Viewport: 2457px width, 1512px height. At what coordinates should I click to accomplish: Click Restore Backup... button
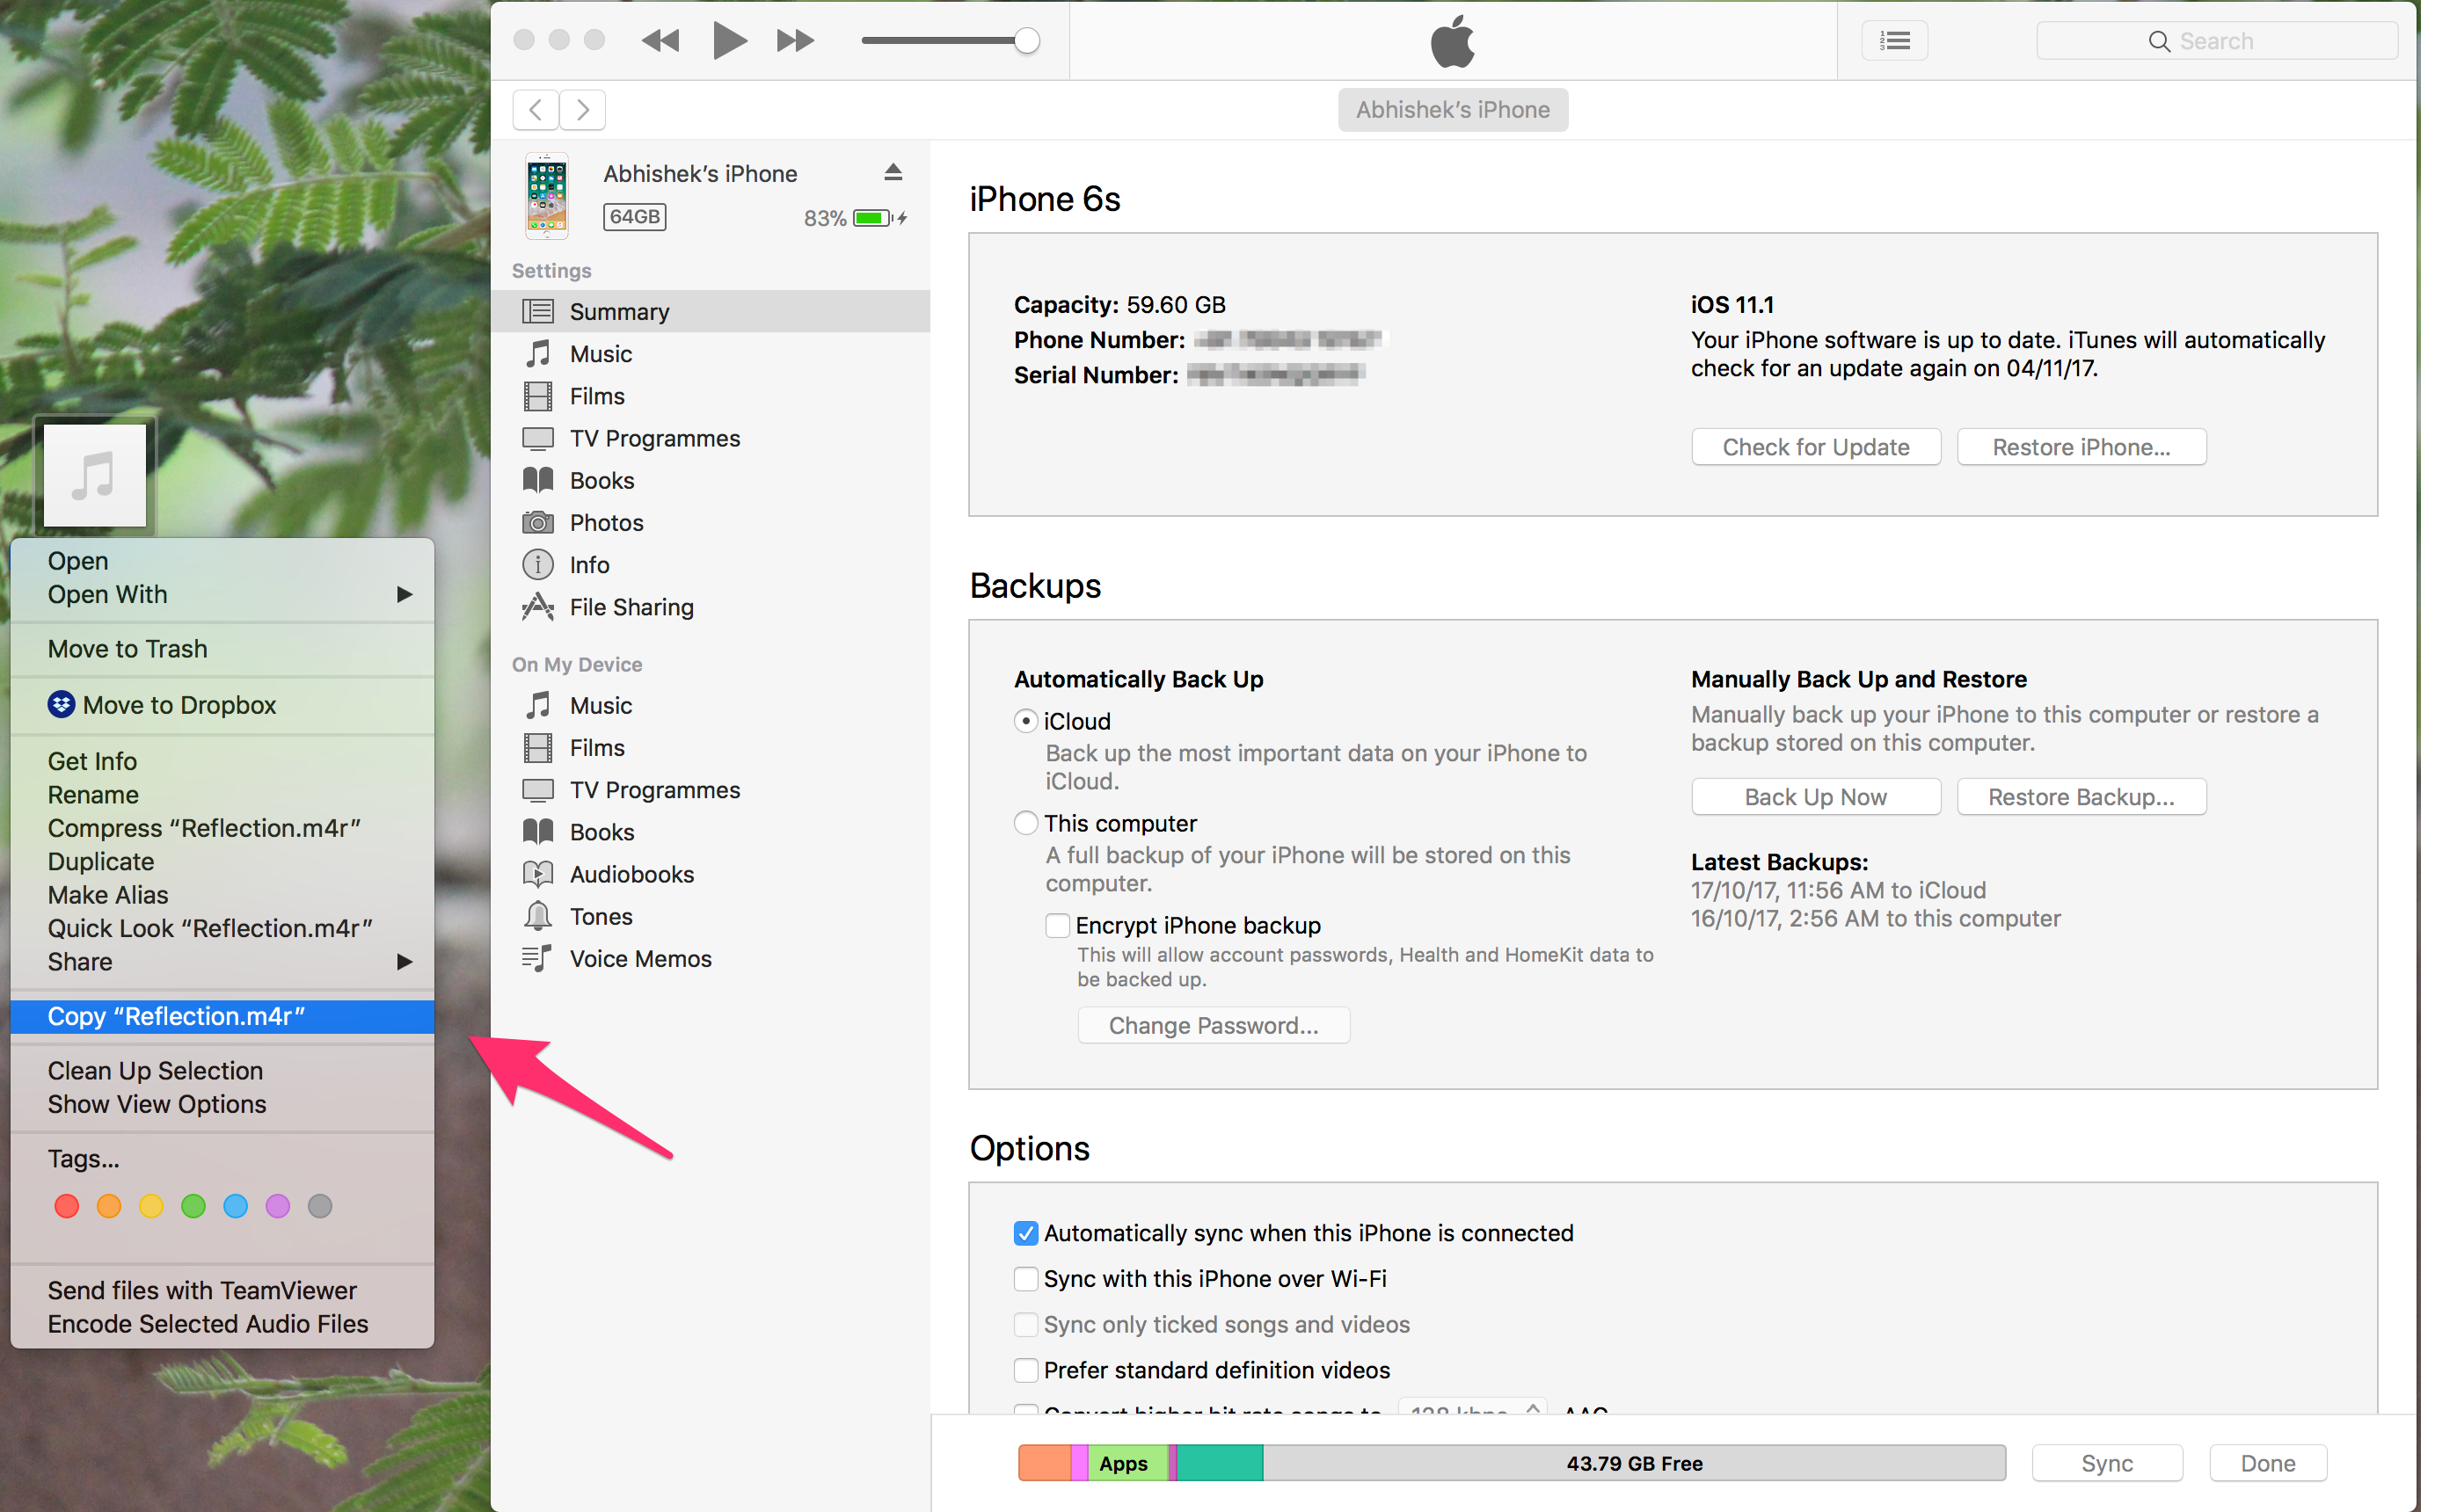2081,797
